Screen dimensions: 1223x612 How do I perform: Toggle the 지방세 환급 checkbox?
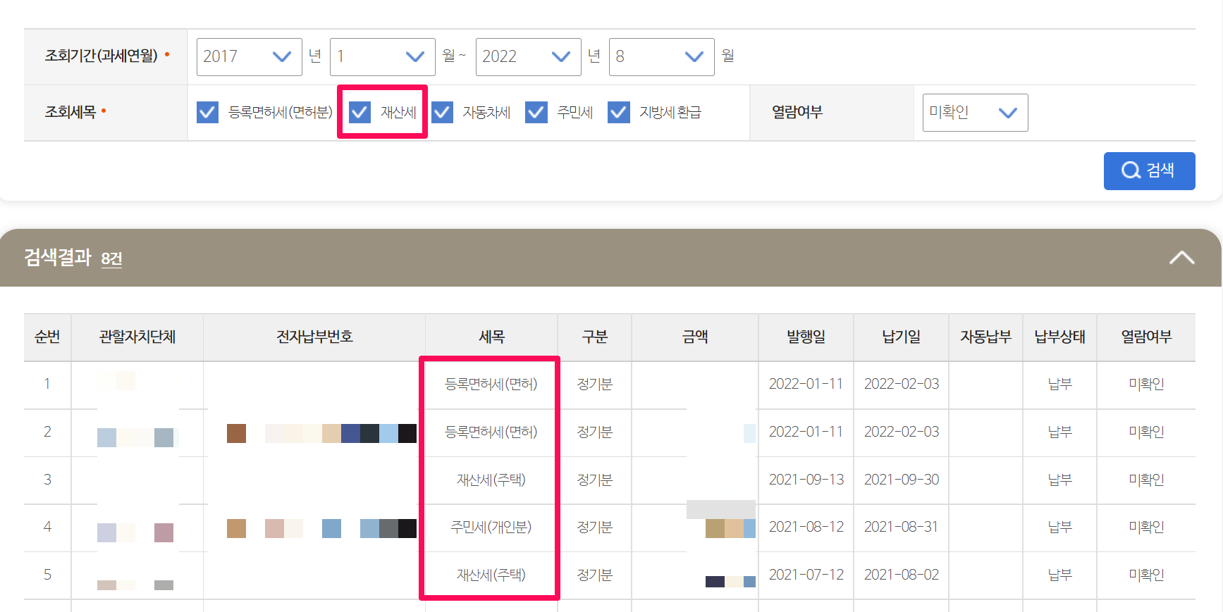coord(618,112)
